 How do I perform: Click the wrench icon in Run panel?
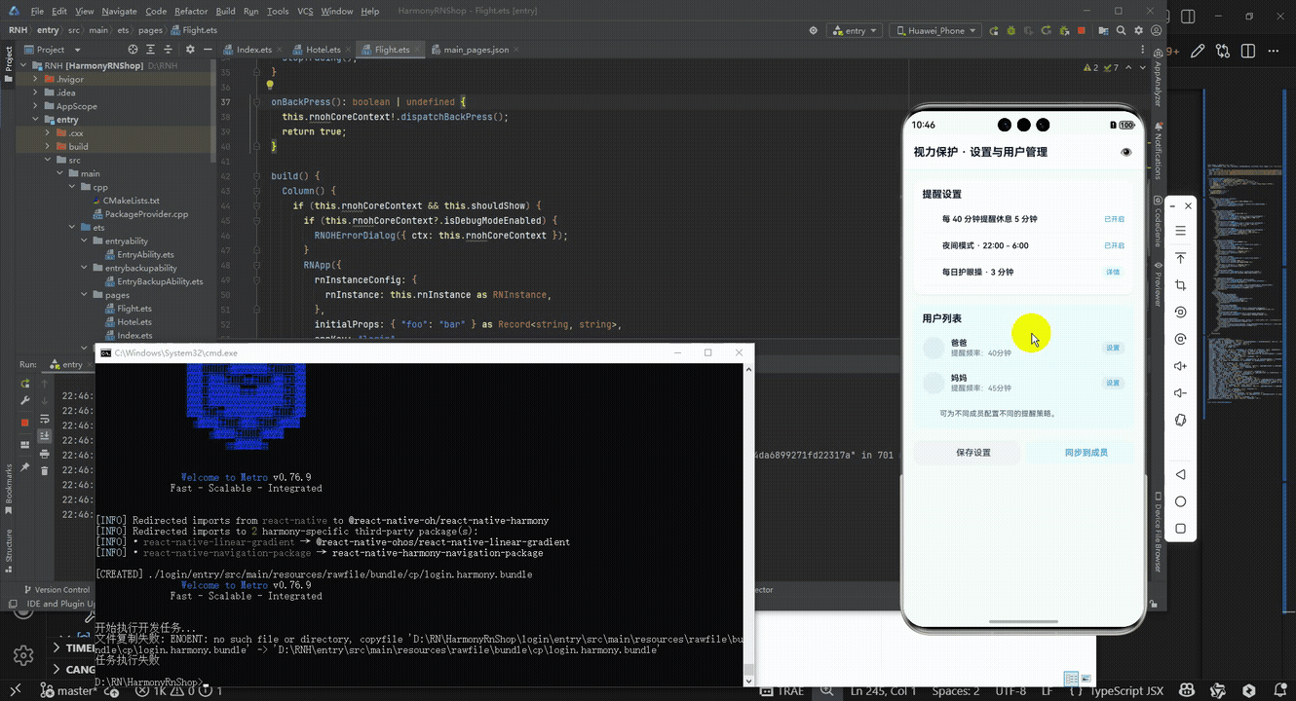pos(25,400)
